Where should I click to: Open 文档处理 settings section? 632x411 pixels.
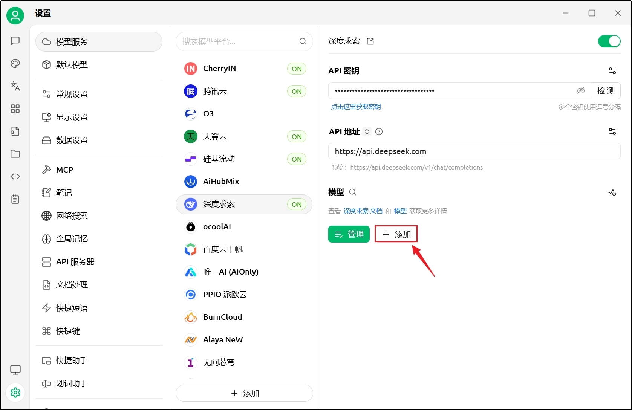(99, 285)
